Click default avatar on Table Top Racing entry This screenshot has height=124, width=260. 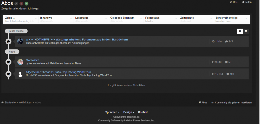(20, 74)
